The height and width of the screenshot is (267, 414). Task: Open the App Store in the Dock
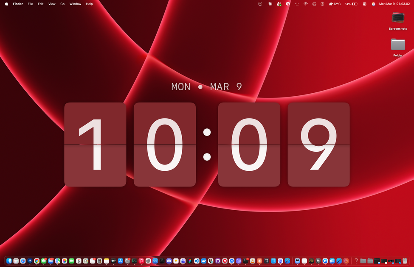(x=121, y=261)
